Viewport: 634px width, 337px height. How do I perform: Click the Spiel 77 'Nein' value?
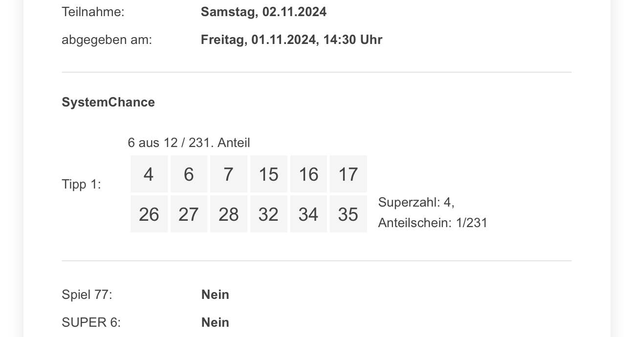(x=215, y=295)
